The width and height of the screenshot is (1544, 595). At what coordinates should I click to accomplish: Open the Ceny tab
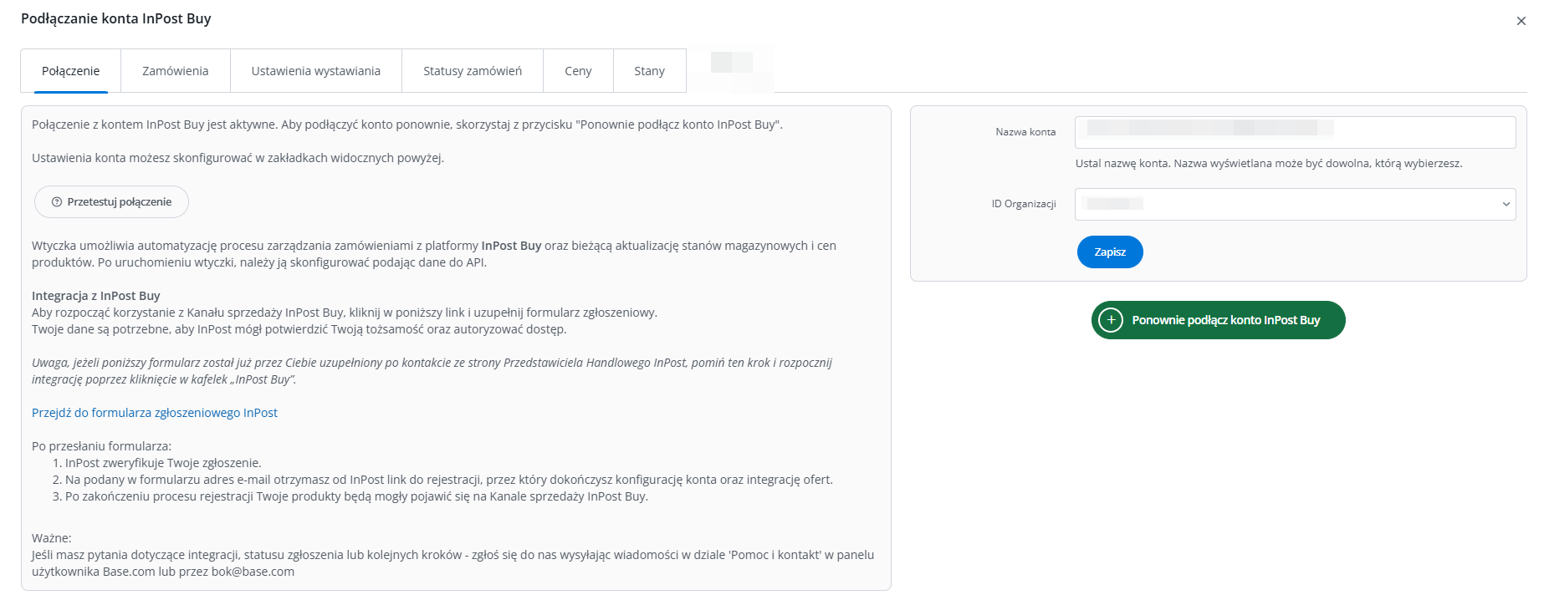pyautogui.click(x=578, y=71)
